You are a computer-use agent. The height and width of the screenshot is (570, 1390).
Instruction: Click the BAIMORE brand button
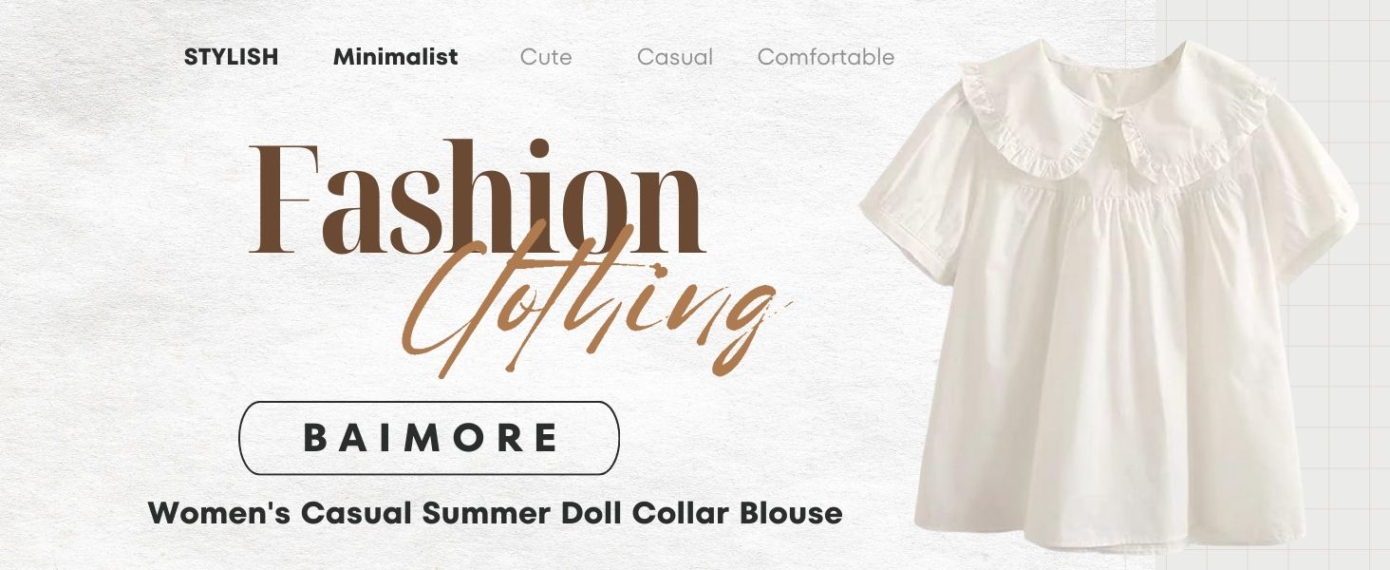tap(429, 438)
